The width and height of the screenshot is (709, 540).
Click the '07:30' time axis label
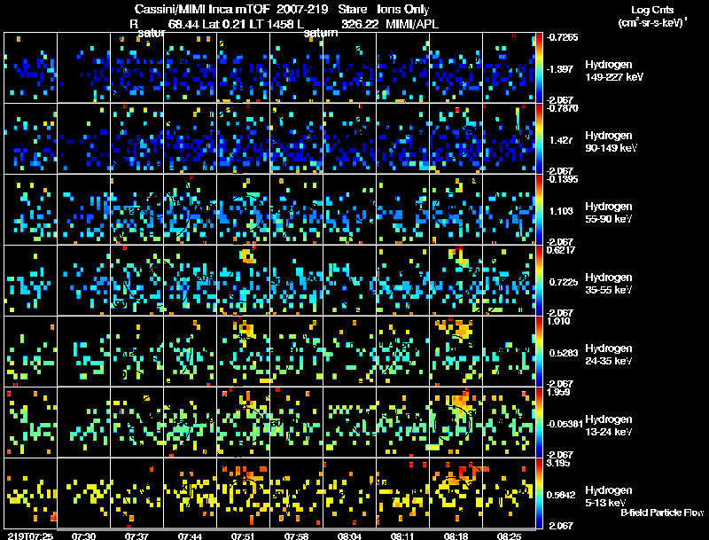[83, 536]
